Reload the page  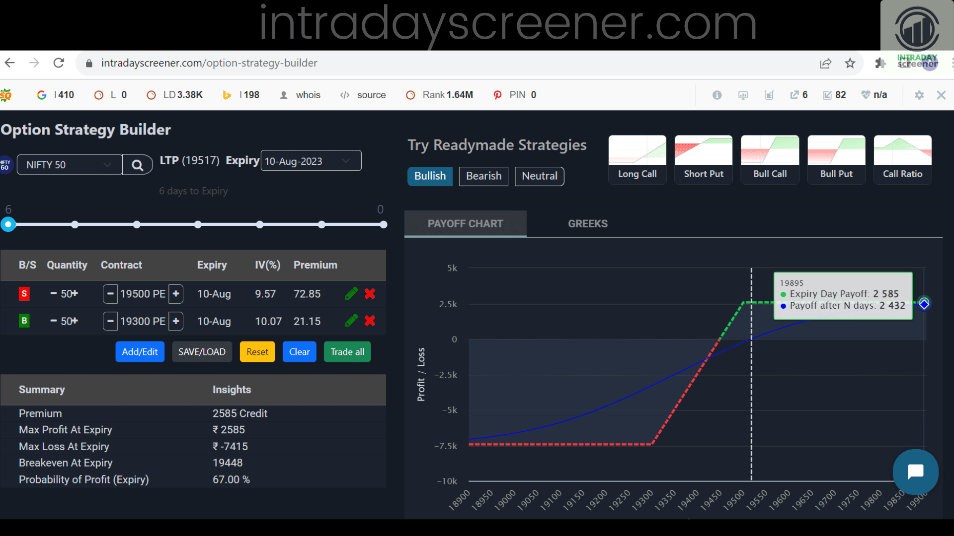click(x=59, y=63)
